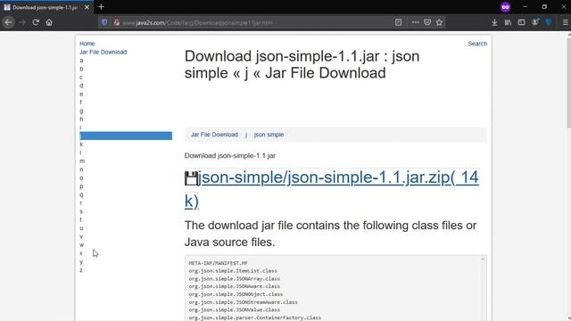Select letter m in sidebar index
The width and height of the screenshot is (571, 321).
coord(82,161)
